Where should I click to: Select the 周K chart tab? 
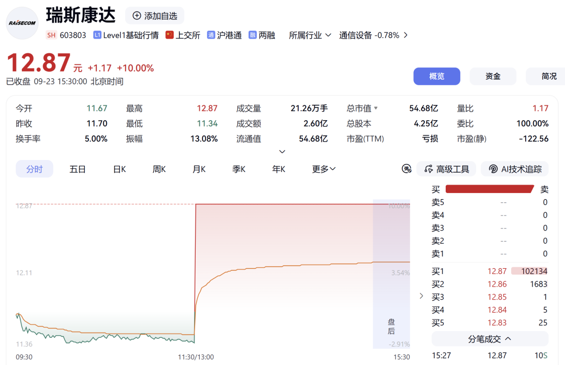pos(159,169)
